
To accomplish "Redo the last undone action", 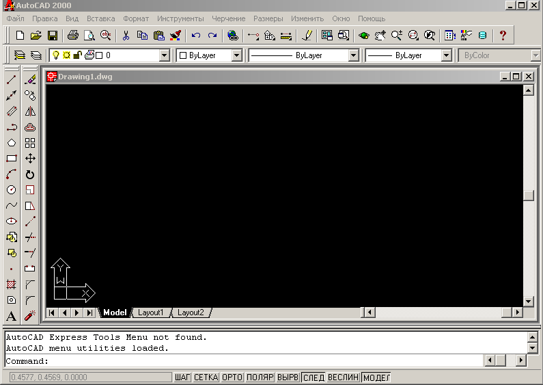I will point(212,36).
